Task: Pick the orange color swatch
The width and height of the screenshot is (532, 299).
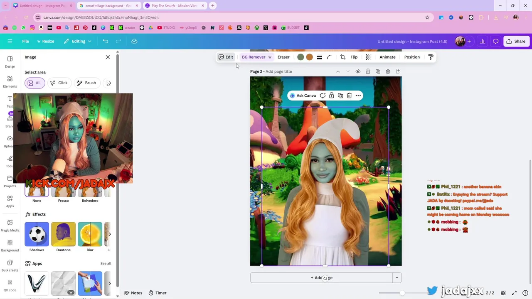Action: point(310,57)
